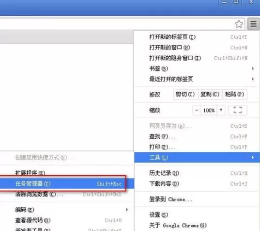This screenshot has height=231, width=260.
Task: Select 打开新的窗口 (N) menu item
Action: pos(197,48)
